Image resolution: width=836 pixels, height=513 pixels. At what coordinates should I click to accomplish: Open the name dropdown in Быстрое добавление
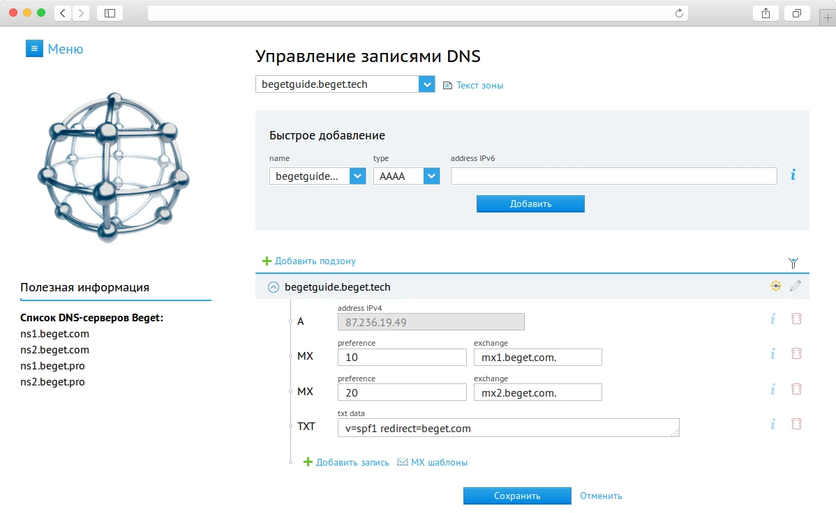coord(357,176)
